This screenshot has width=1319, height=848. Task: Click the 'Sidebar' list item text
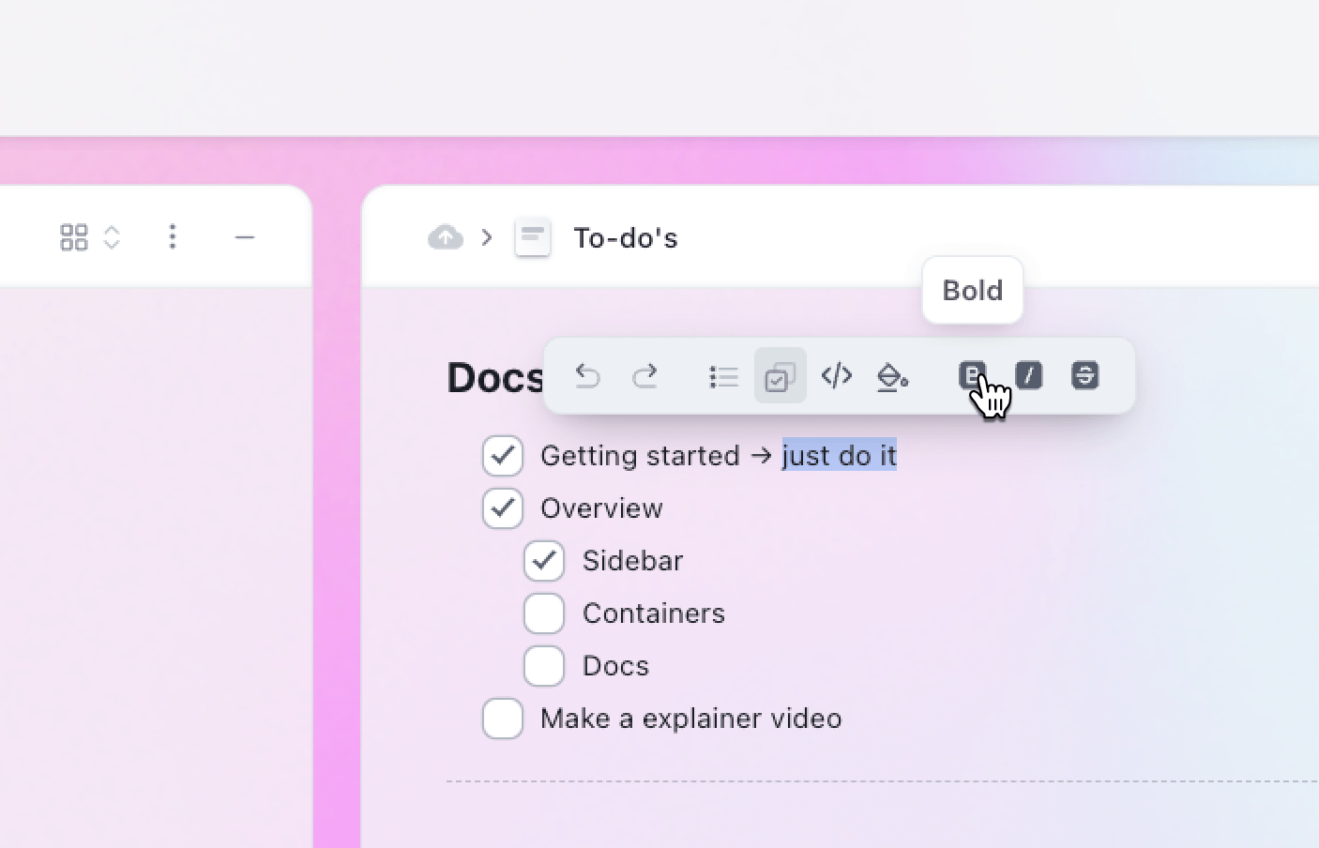click(632, 561)
